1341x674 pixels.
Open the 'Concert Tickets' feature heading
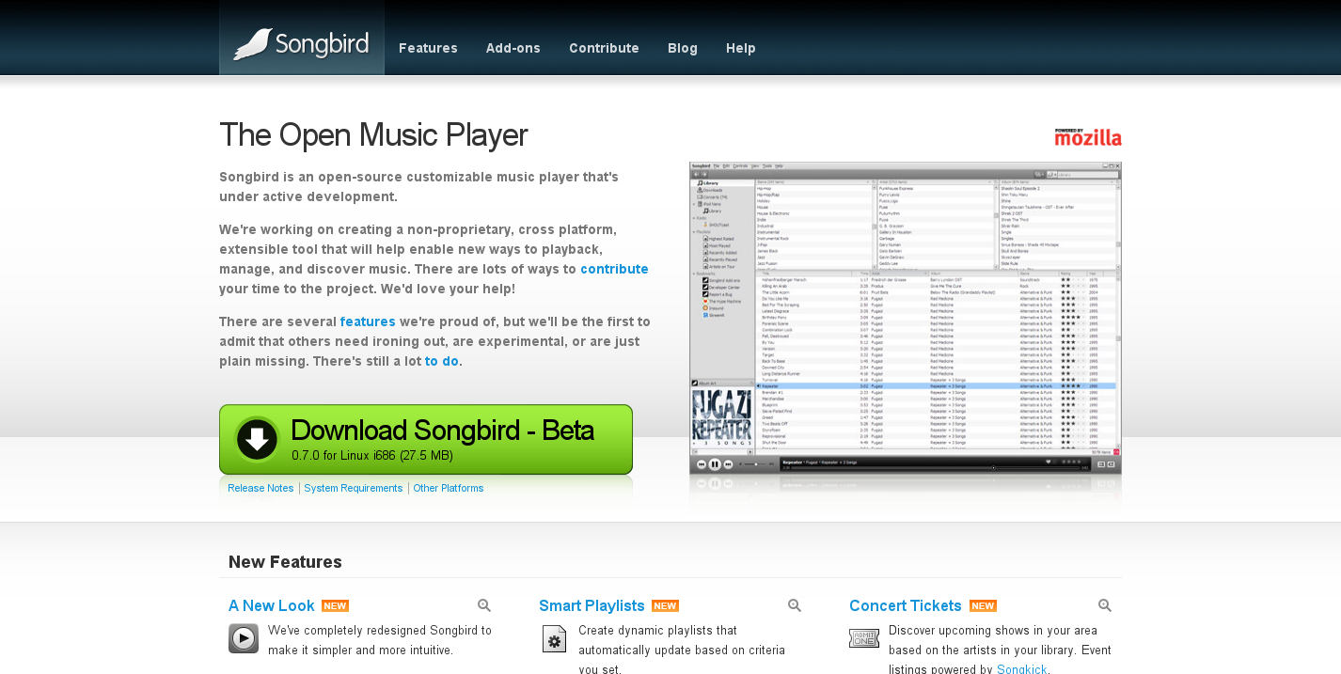[906, 605]
